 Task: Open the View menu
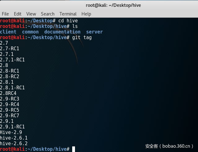(31, 14)
